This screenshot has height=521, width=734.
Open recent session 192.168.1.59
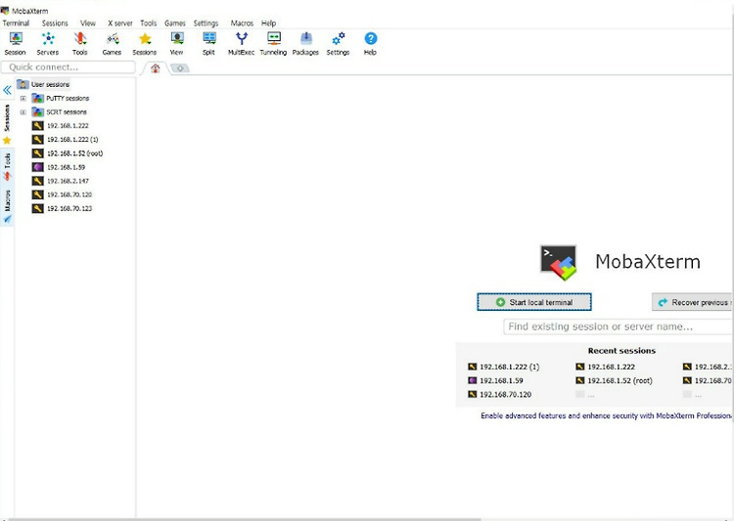click(496, 380)
